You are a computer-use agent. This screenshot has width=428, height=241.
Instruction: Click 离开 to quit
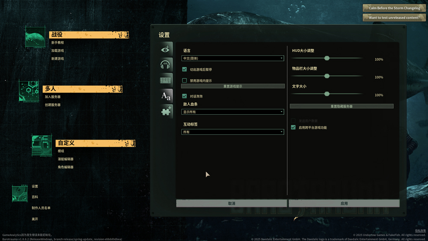click(x=35, y=219)
